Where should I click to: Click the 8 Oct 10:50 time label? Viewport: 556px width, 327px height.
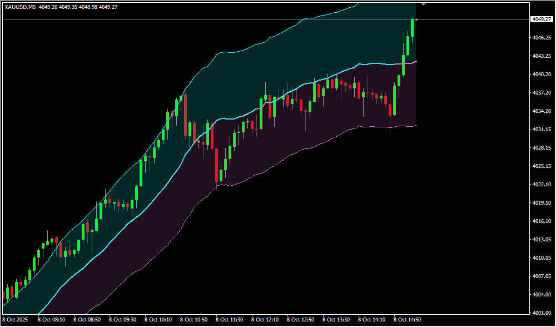194,320
